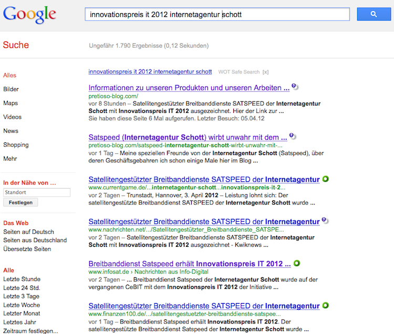Select the Alle time filter

coord(9,270)
